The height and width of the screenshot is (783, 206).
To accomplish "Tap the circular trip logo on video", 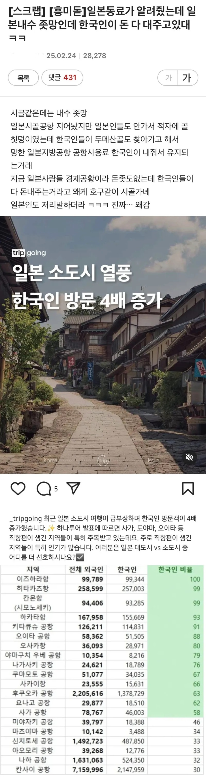I will tap(103, 461).
